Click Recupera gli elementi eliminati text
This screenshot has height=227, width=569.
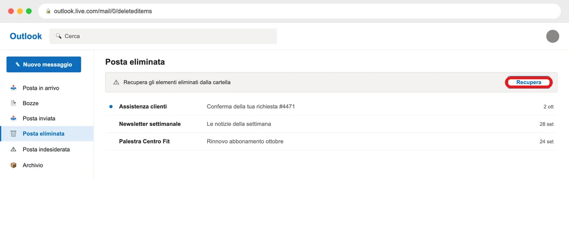177,82
